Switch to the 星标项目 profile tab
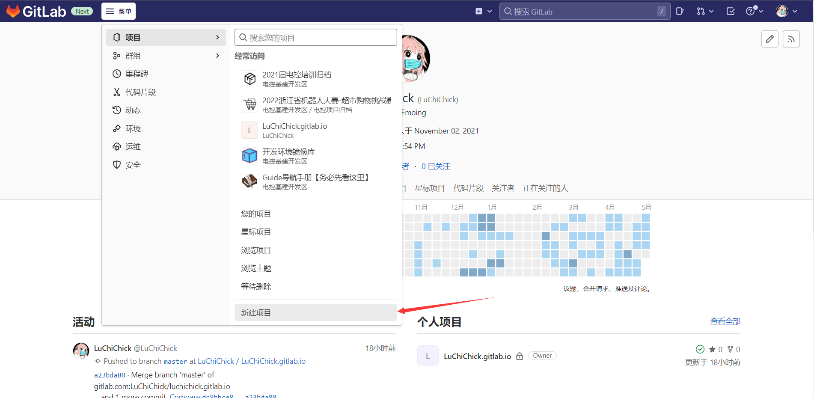Image resolution: width=814 pixels, height=398 pixels. [430, 188]
